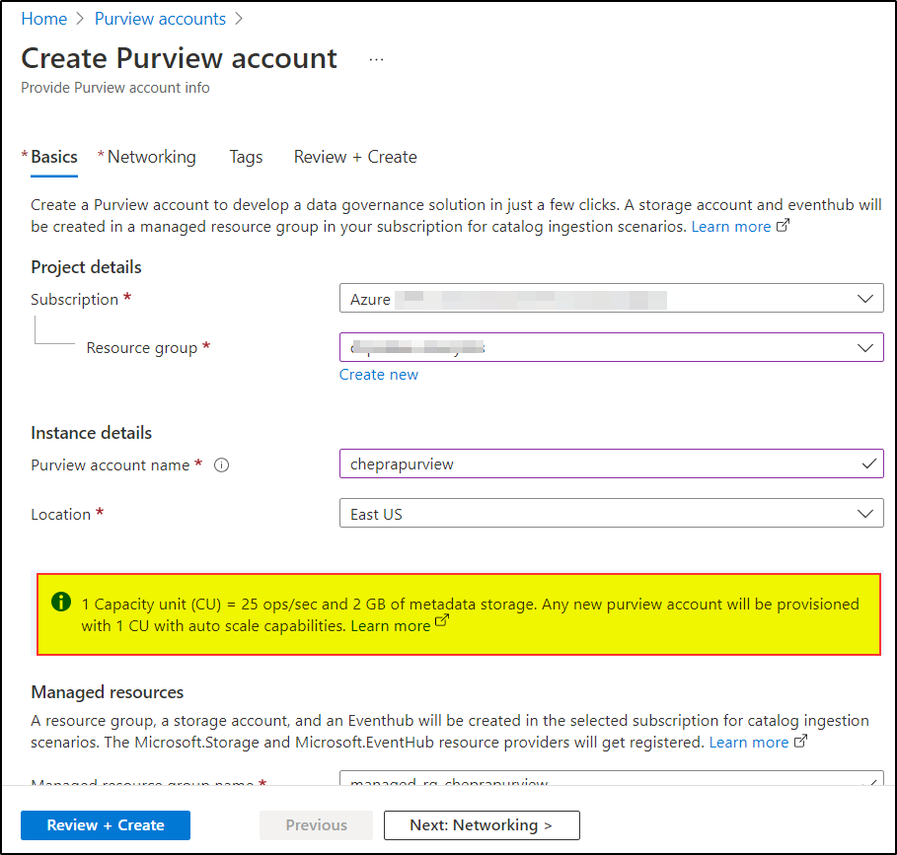The width and height of the screenshot is (897, 855).
Task: Click external link icon after top Learn more
Action: click(784, 225)
